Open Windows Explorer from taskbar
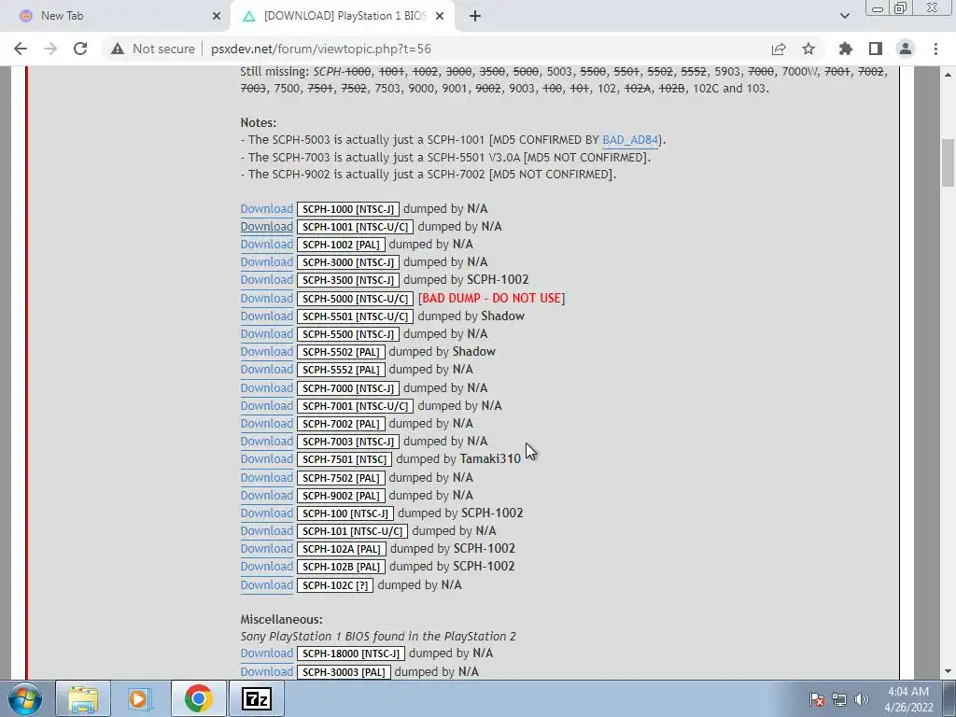 pyautogui.click(x=83, y=698)
